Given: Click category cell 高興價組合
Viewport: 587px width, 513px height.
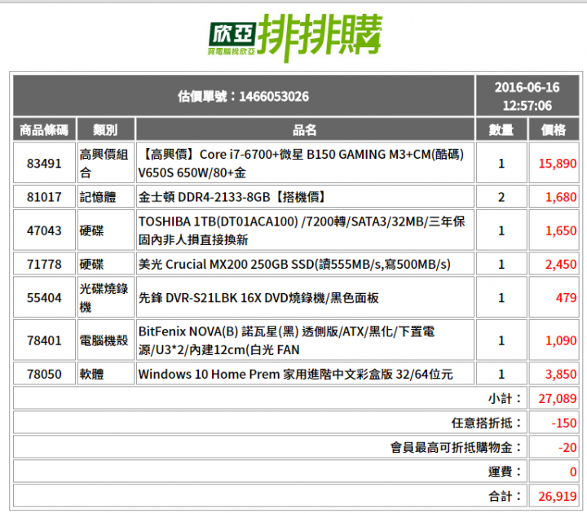Looking at the screenshot, I should point(104,164).
